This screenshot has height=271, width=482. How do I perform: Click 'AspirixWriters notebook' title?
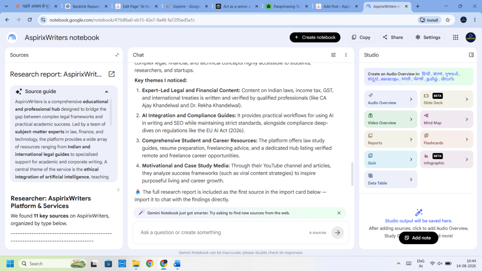[x=62, y=37]
